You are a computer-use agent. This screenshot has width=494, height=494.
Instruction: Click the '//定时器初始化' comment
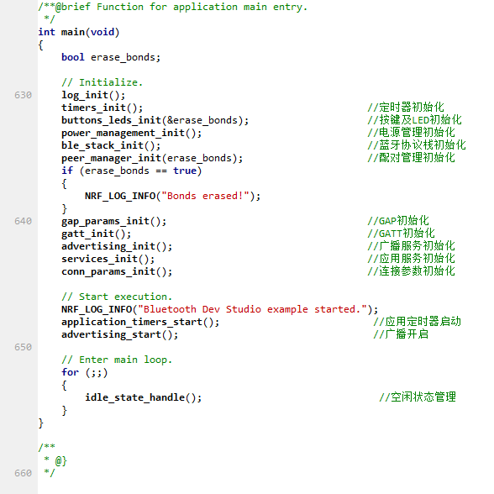pos(406,108)
